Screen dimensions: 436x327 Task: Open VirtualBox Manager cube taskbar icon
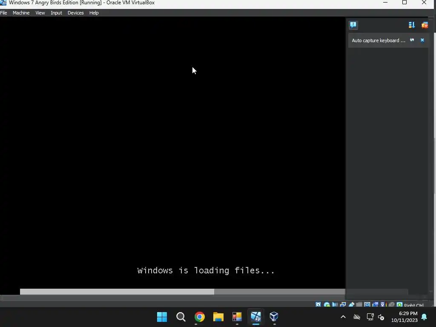pyautogui.click(x=274, y=317)
